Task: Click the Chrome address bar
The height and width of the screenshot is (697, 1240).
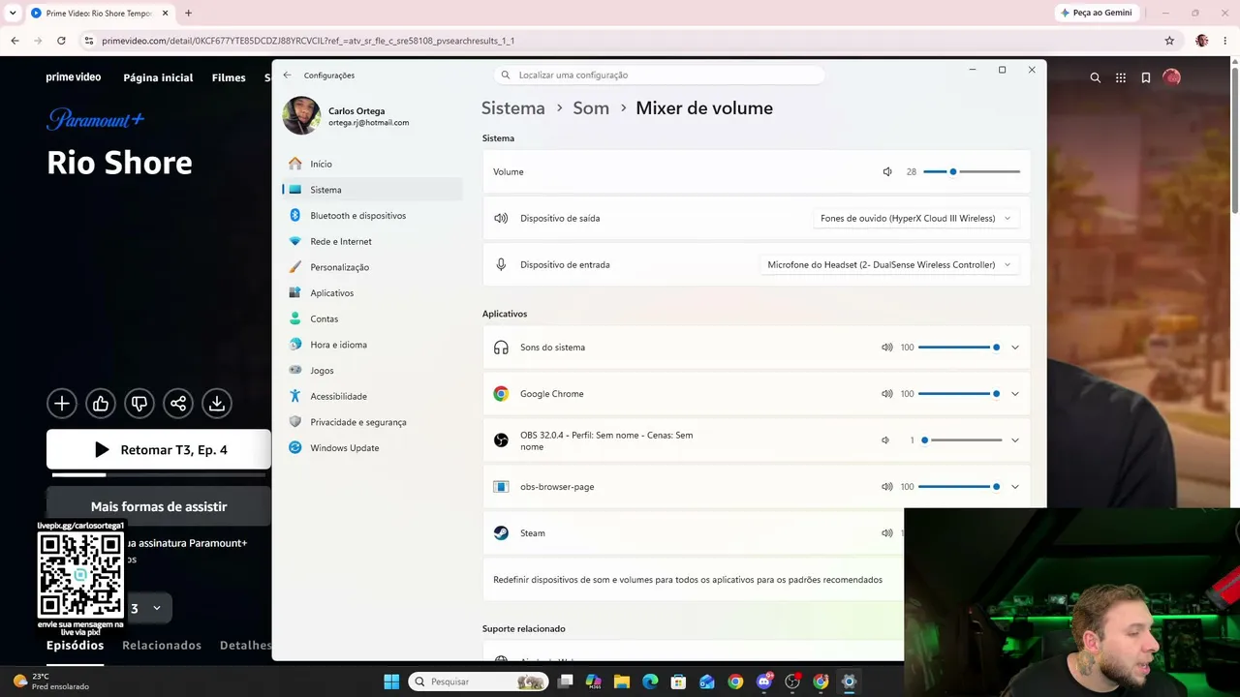Action: 620,41
